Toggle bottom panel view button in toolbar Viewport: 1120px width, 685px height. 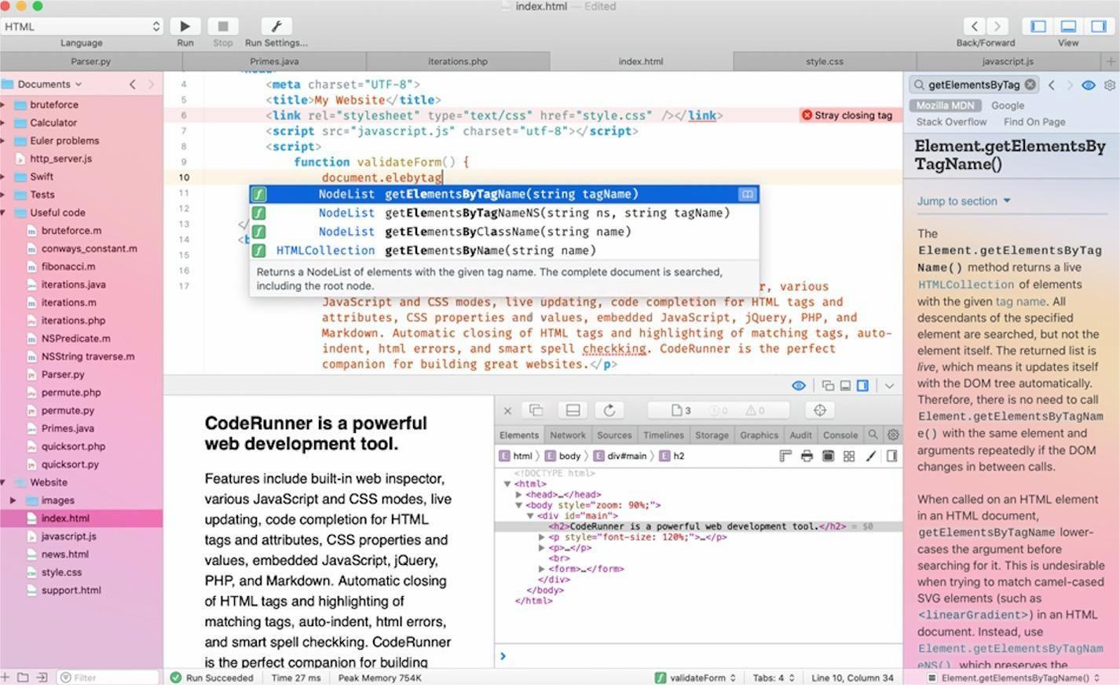pyautogui.click(x=1068, y=26)
